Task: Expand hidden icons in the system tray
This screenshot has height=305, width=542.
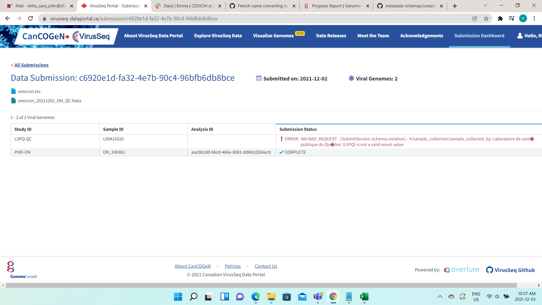Action: pos(440,297)
